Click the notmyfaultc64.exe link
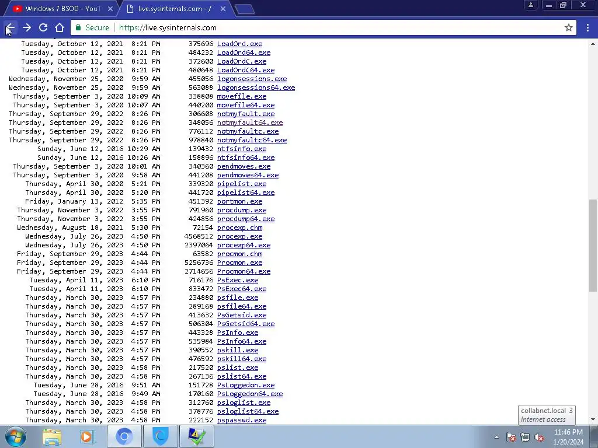 coord(252,140)
